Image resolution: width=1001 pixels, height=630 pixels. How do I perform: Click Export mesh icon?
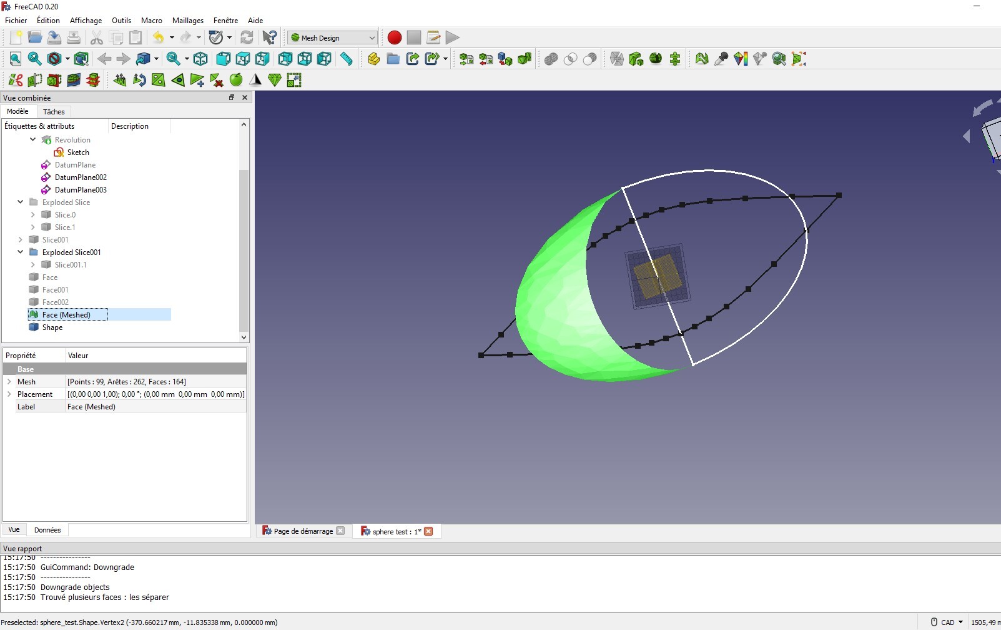coord(486,59)
